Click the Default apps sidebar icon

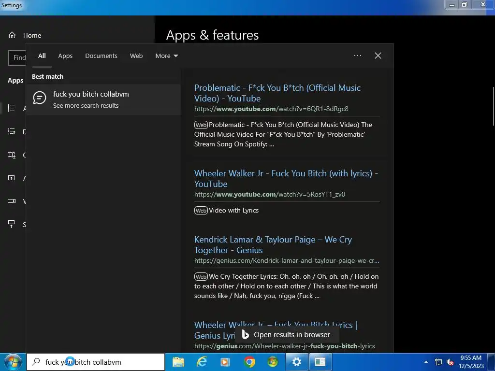coord(12,131)
